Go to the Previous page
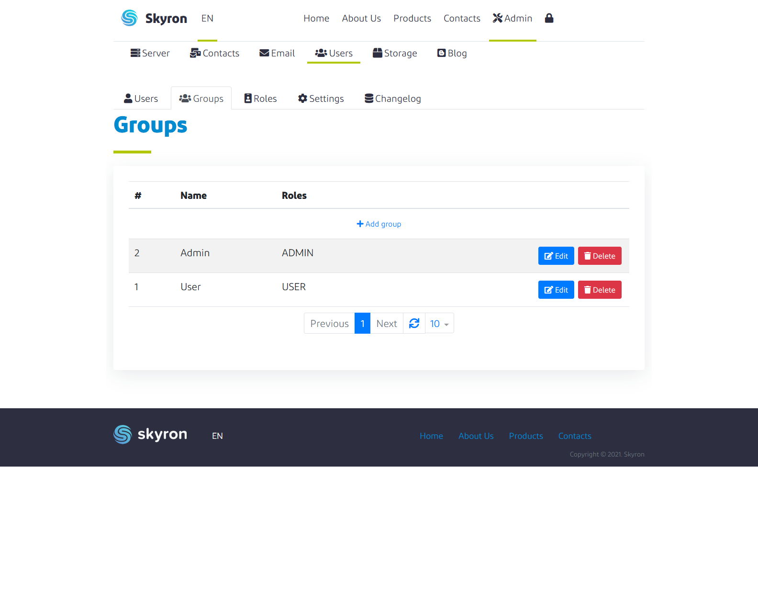758x610 pixels. click(x=329, y=324)
